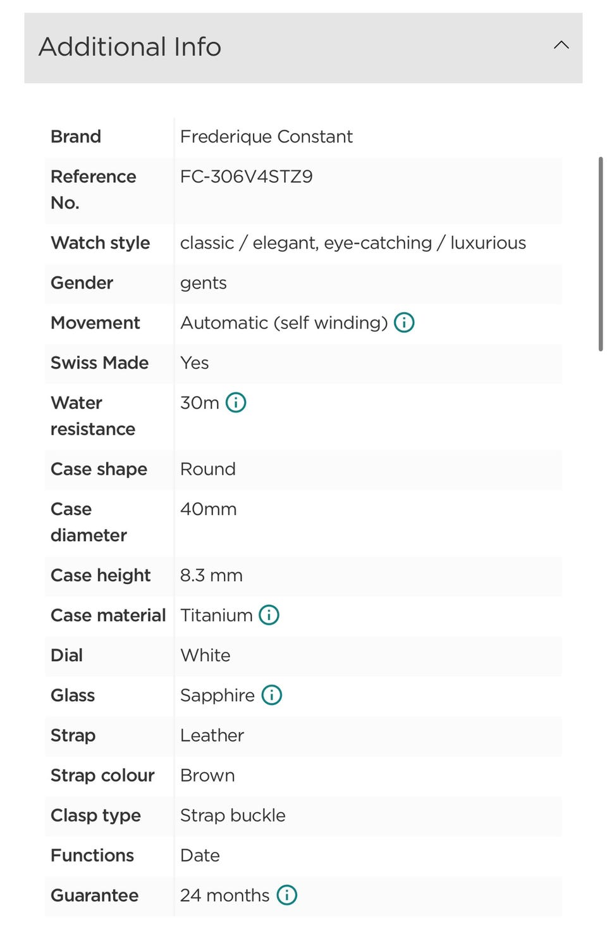Click the Leather strap value
This screenshot has width=607, height=929.
(x=212, y=735)
